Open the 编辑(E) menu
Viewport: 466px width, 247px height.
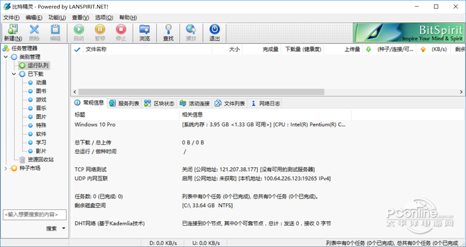click(x=33, y=17)
